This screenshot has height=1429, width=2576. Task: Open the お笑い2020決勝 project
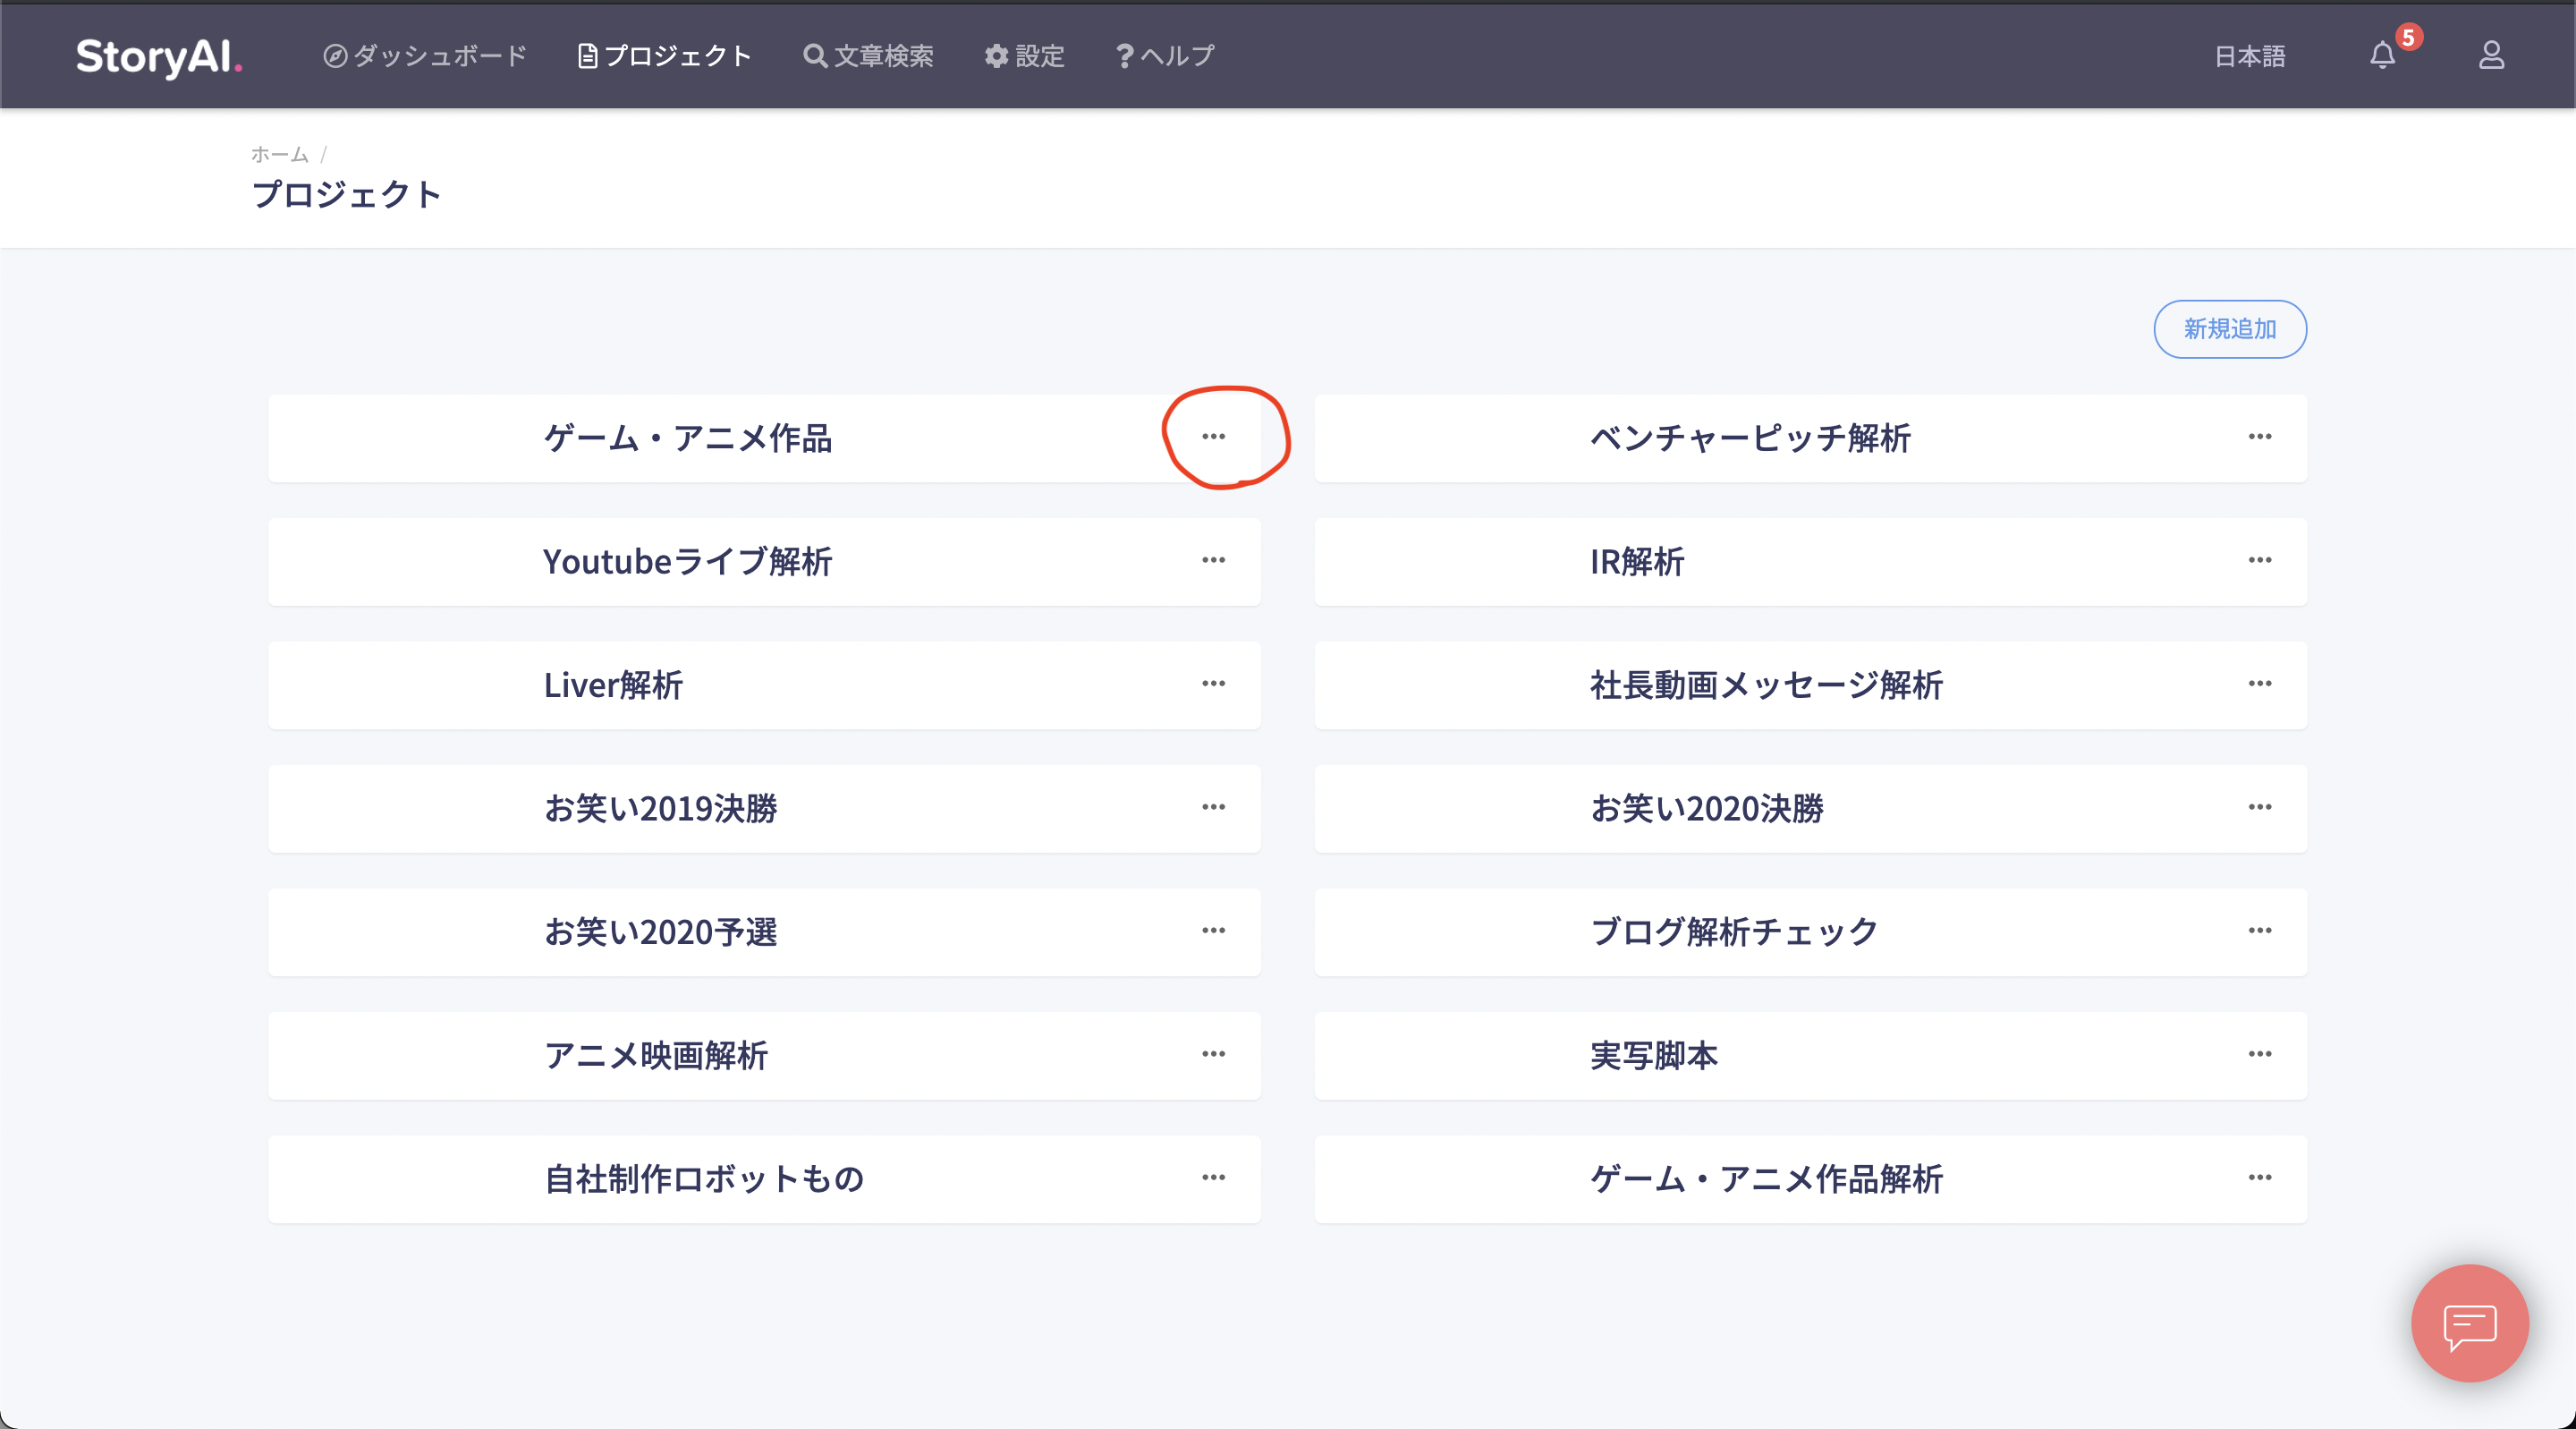coord(1707,809)
